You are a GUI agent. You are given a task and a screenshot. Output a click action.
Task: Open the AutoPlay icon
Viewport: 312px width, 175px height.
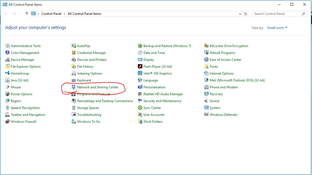[74, 46]
